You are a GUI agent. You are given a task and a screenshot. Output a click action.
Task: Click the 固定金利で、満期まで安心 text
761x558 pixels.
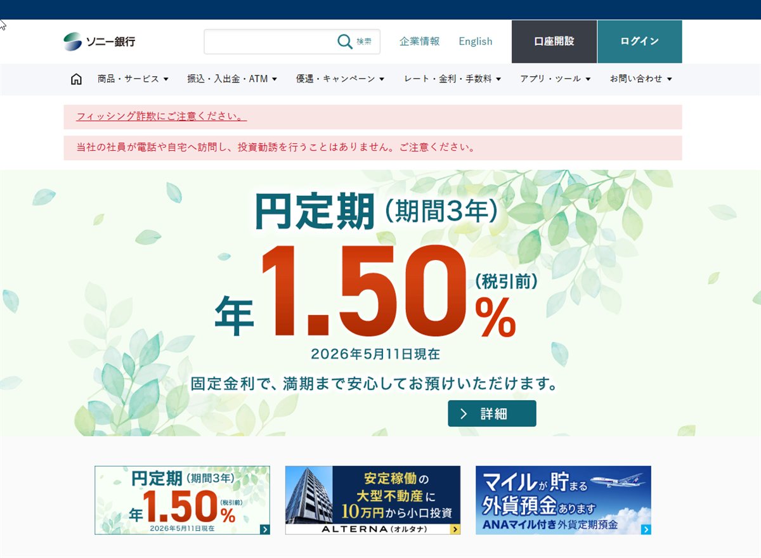(x=374, y=384)
